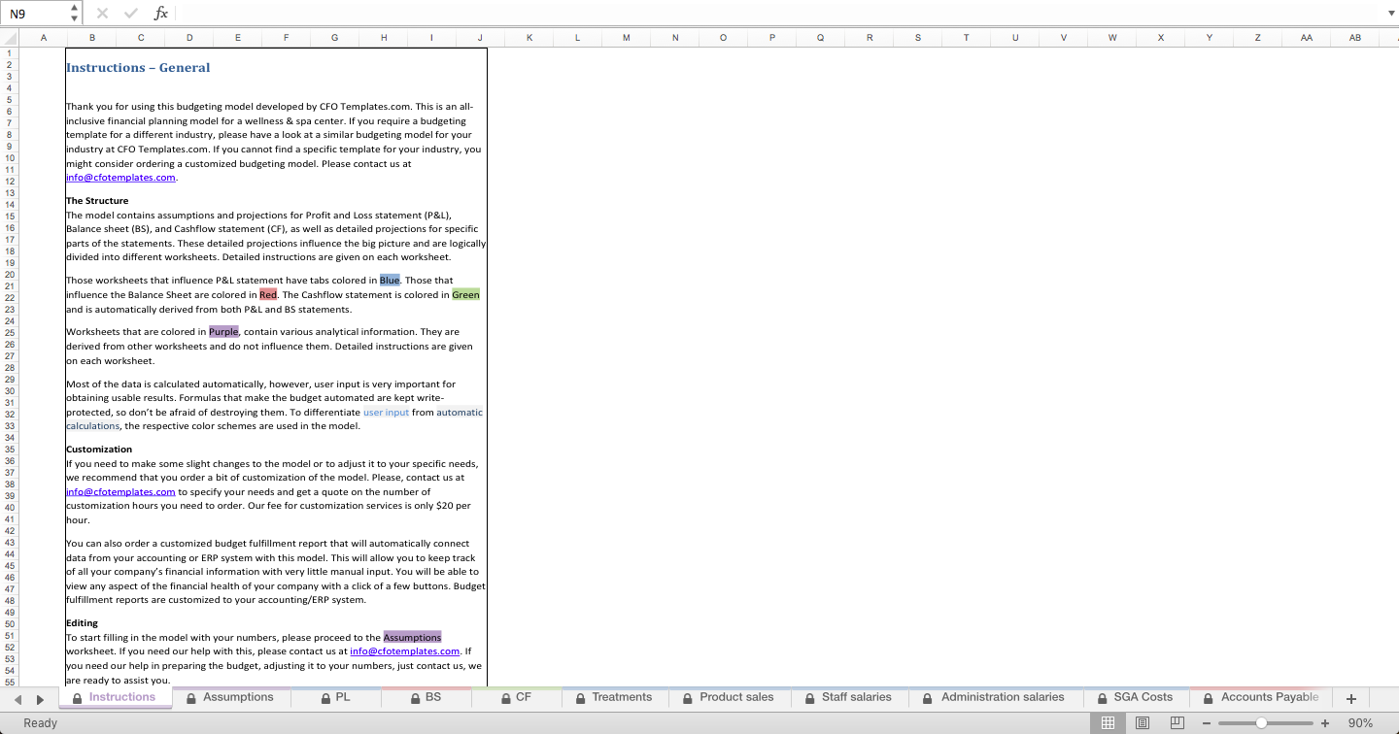
Task: Adjust the zoom slider handle
Action: [x=1261, y=723]
